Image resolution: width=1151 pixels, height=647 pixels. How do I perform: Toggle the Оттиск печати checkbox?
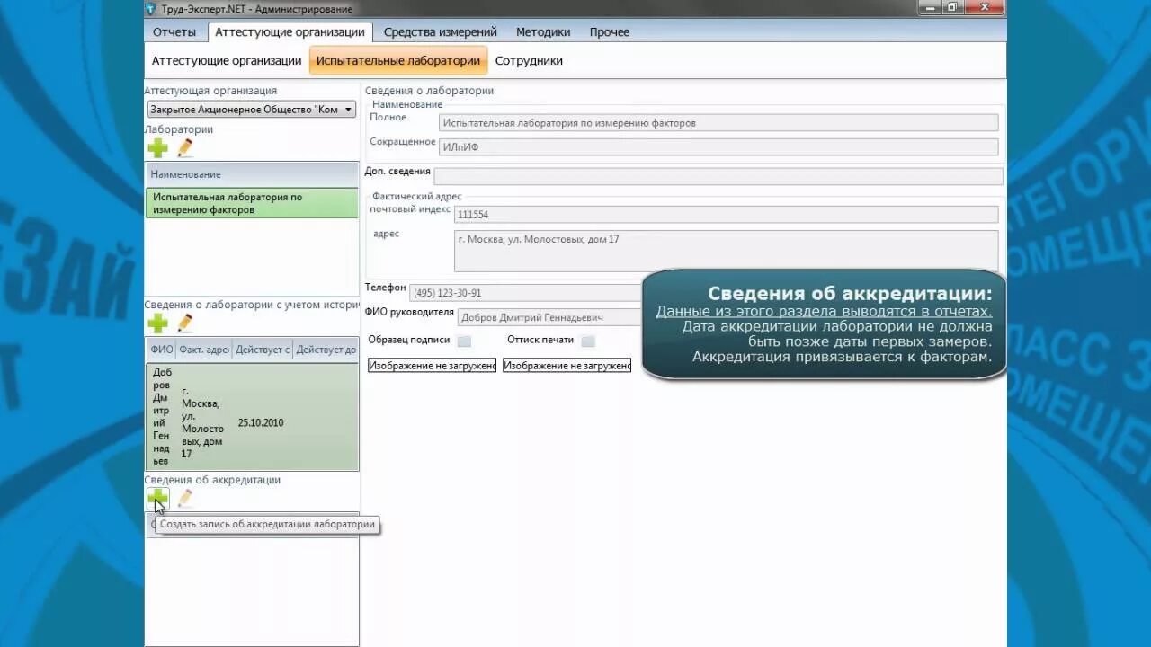588,341
